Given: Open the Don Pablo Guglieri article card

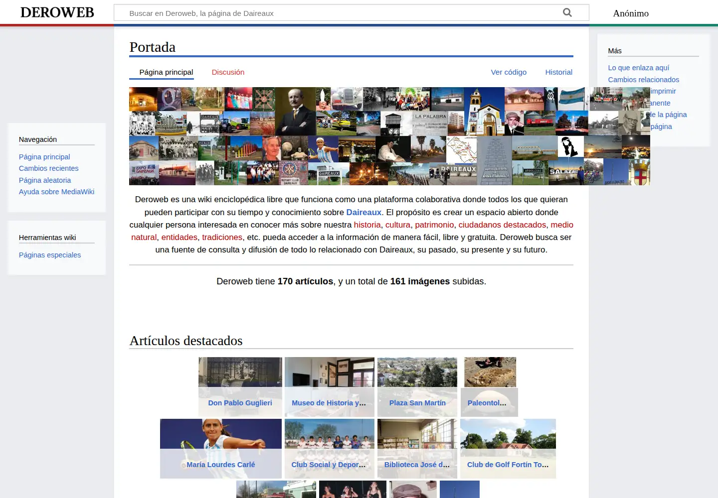Looking at the screenshot, I should [240, 386].
